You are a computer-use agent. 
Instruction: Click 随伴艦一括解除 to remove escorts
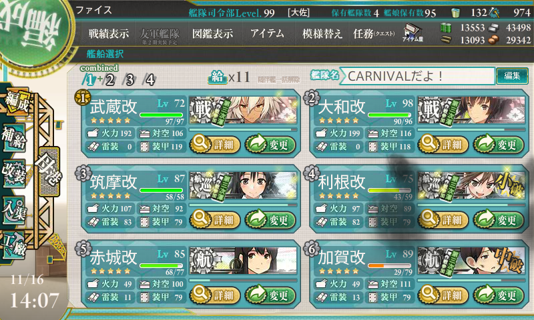coord(278,79)
